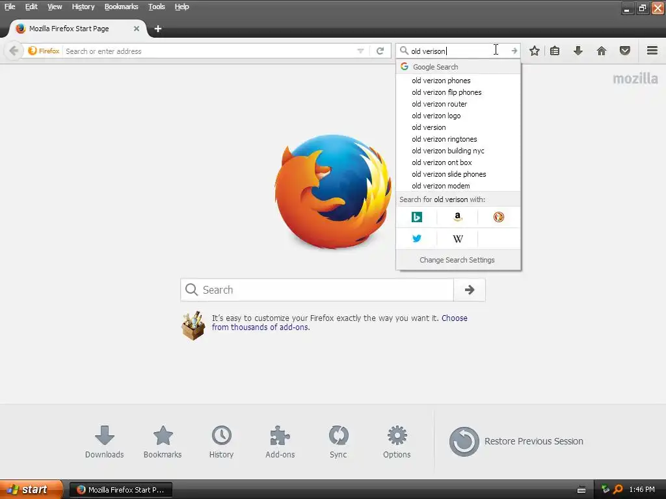Search with Bing engine icon

(x=417, y=217)
